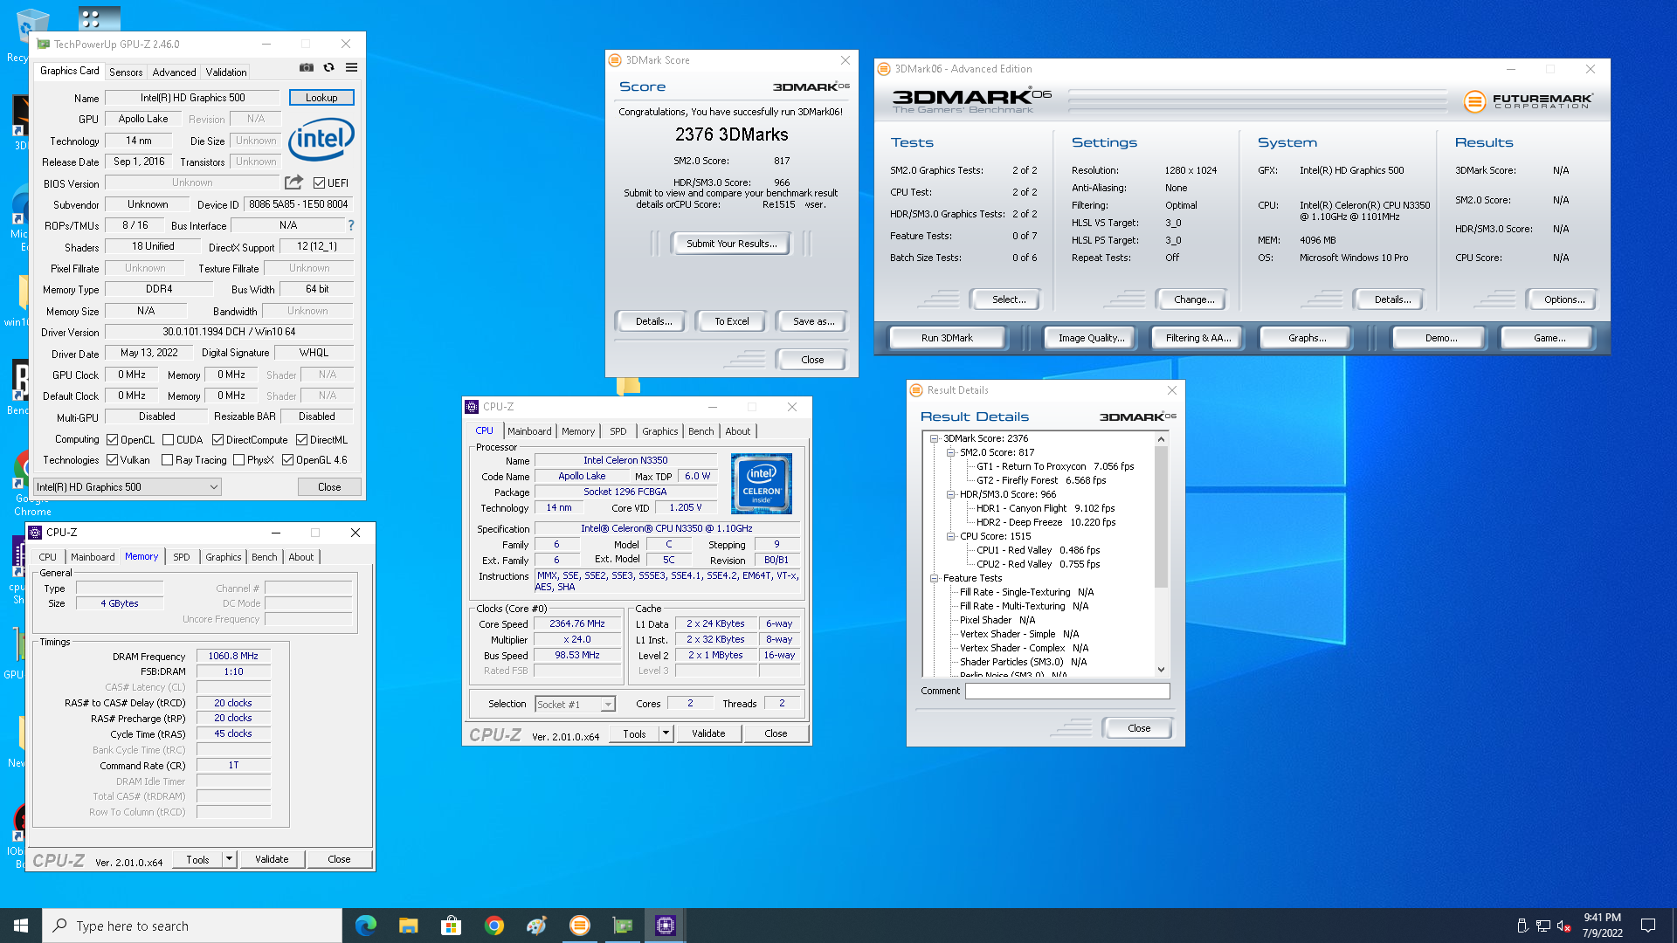Open the Socket #1 selection dropdown
The width and height of the screenshot is (1677, 943).
coord(575,704)
